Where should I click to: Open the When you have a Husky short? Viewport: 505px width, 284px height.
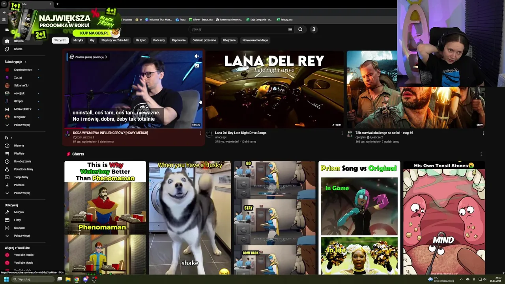point(190,218)
